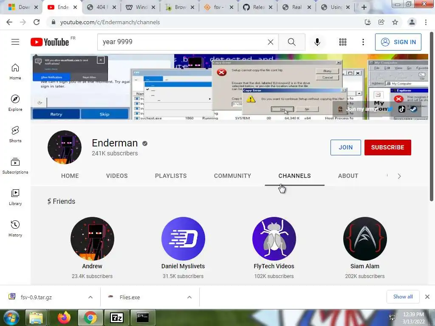Image resolution: width=435 pixels, height=326 pixels.
Task: Open Shorts in the left sidebar
Action: click(x=15, y=135)
